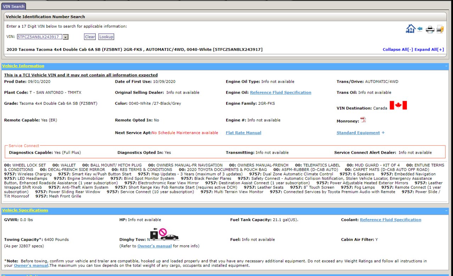Select Engine Family value 2GR-FKS
The height and width of the screenshot is (276, 453).
266,103
